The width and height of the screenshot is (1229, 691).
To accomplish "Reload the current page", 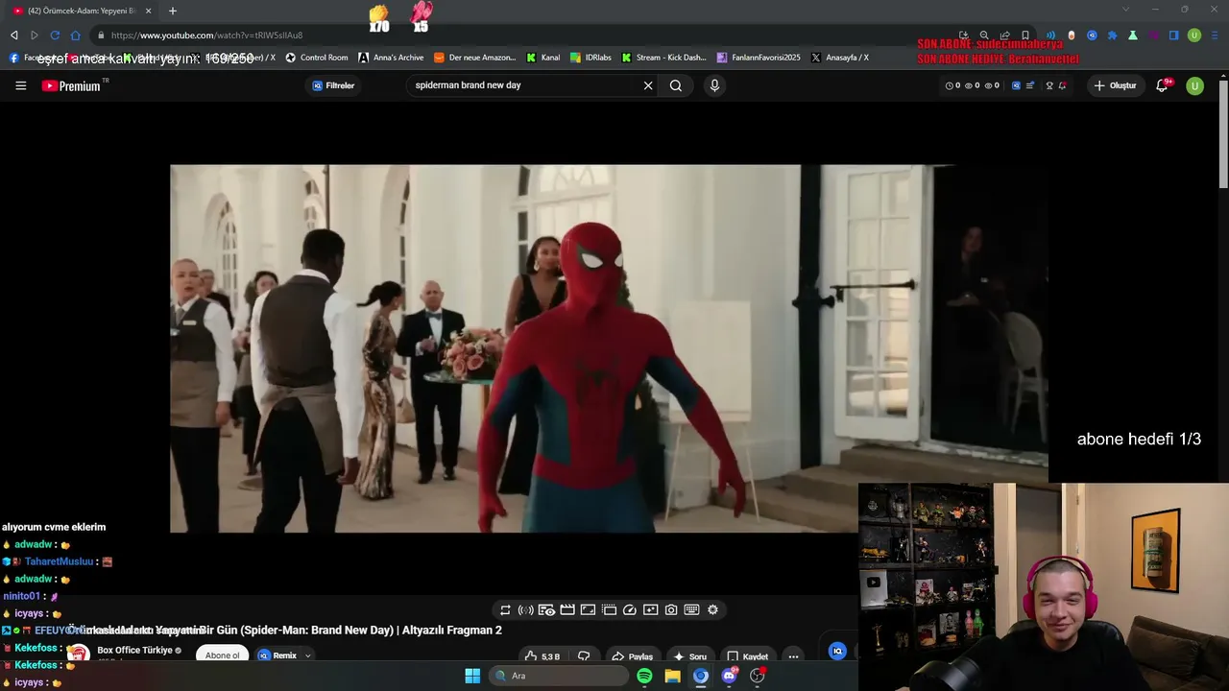I will point(55,36).
